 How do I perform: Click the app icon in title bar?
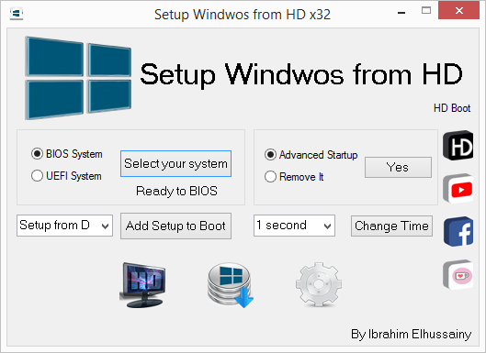(x=17, y=14)
